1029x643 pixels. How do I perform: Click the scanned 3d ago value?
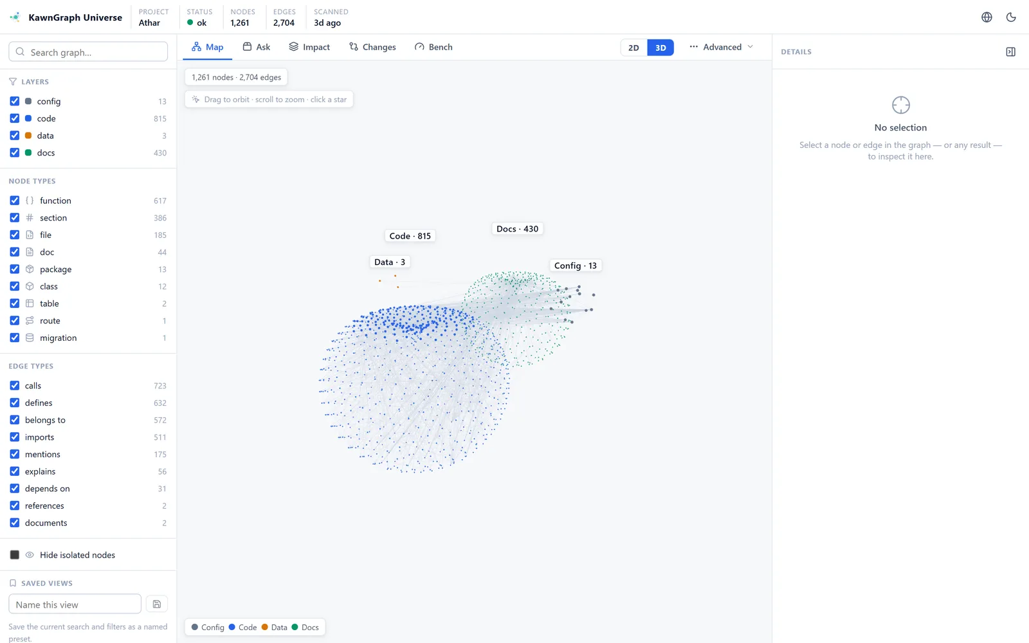327,23
